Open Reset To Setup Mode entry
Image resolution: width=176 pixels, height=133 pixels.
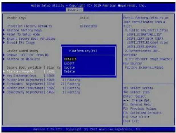pyautogui.click(x=23, y=34)
